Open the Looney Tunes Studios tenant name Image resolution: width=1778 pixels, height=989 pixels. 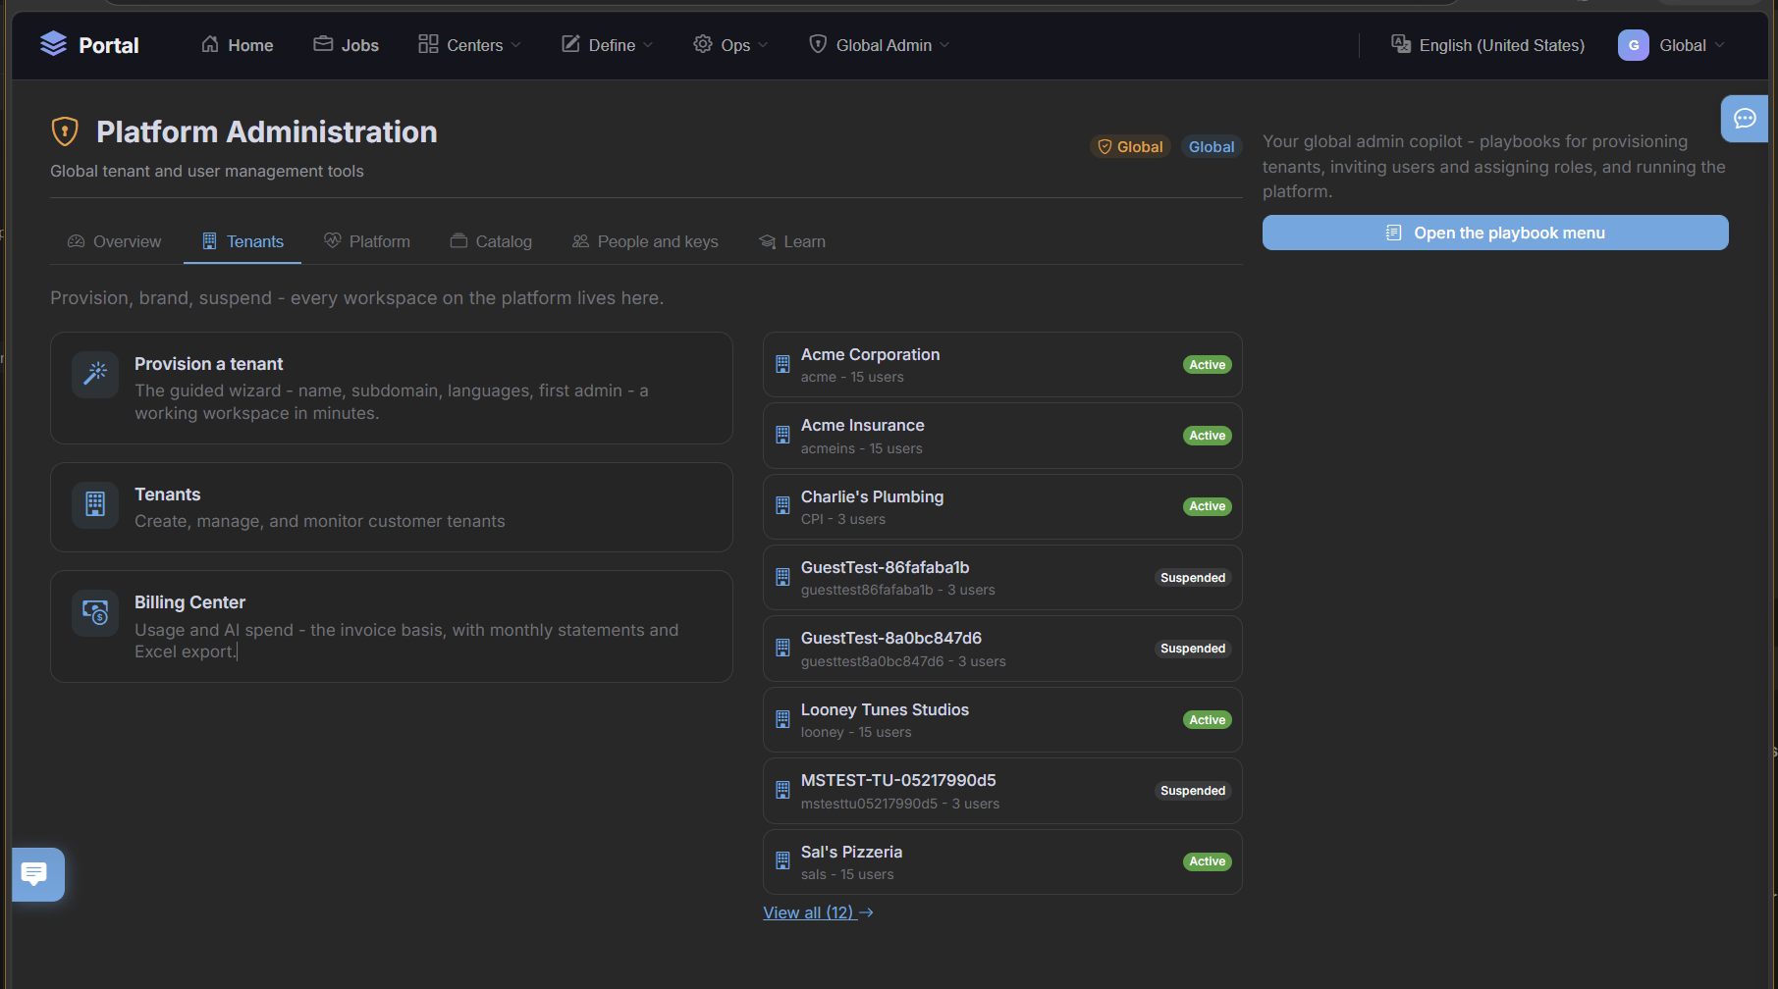pos(885,709)
